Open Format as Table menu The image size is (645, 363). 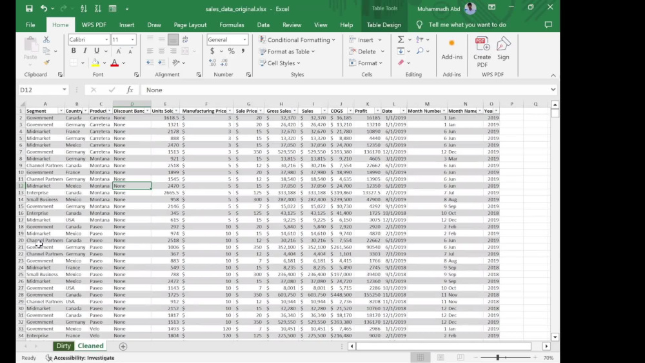click(x=287, y=52)
